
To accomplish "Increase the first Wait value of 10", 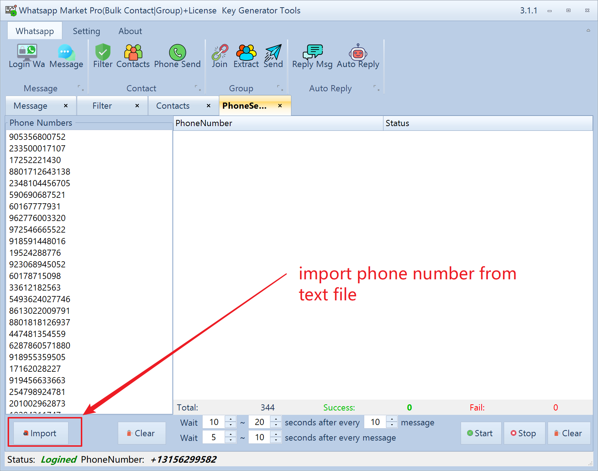I will (x=231, y=419).
